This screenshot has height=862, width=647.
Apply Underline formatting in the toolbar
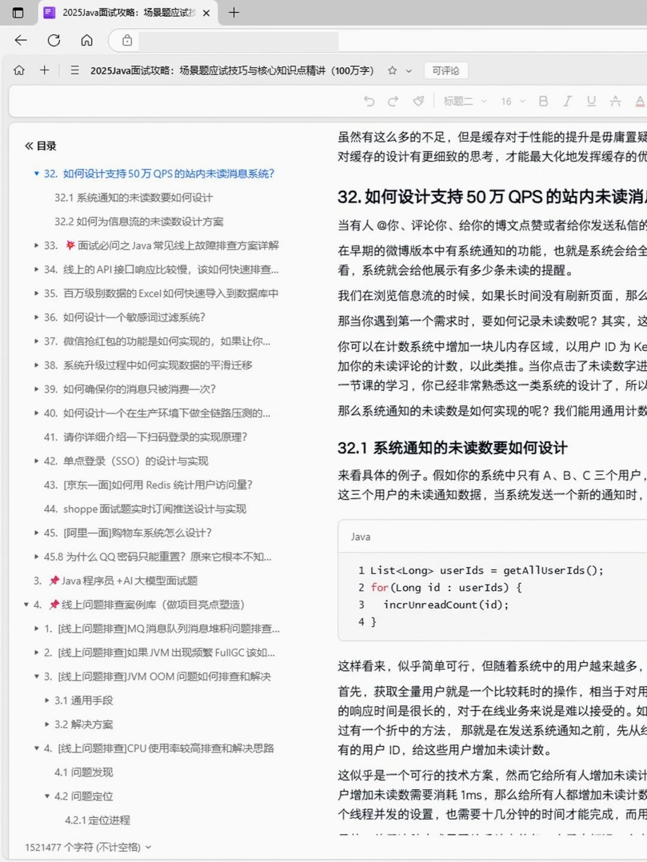pos(591,101)
